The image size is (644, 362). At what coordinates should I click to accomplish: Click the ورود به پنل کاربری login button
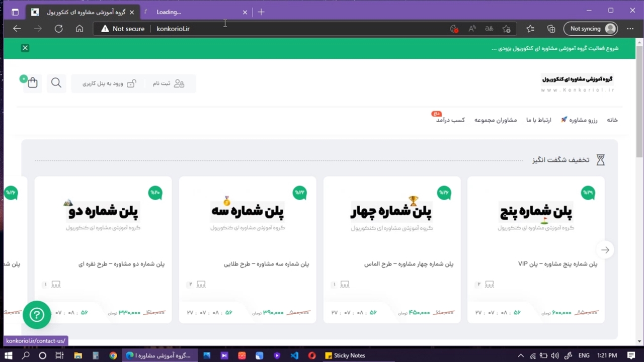click(x=109, y=83)
